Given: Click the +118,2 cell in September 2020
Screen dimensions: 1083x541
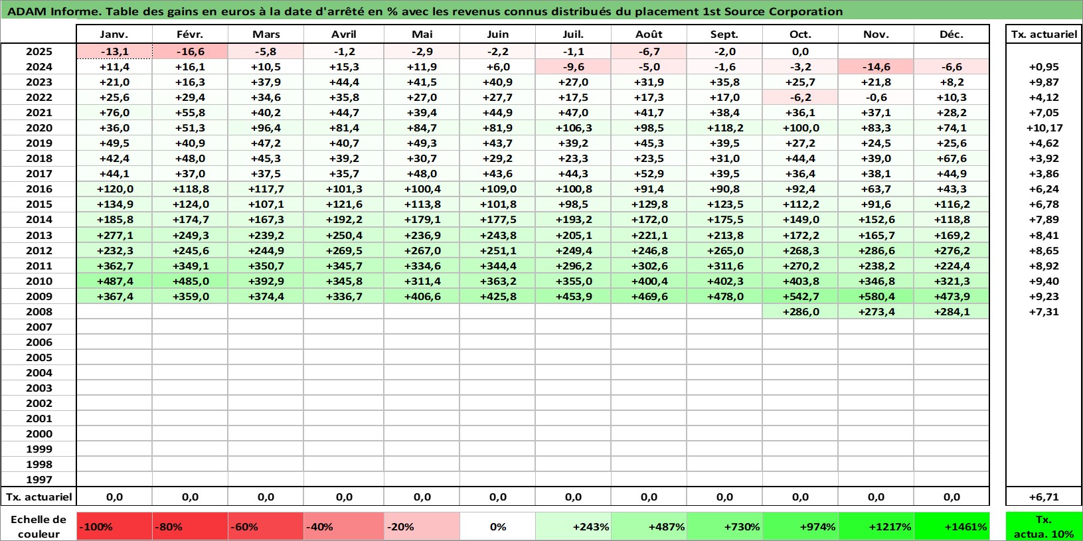Looking at the screenshot, I should [x=724, y=127].
